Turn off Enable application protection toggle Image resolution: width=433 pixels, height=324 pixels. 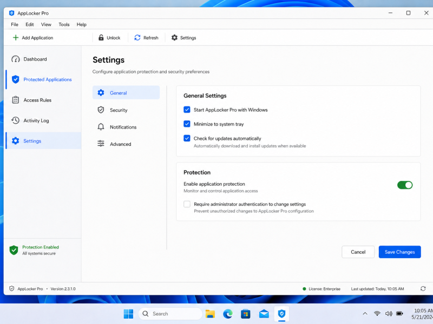405,185
